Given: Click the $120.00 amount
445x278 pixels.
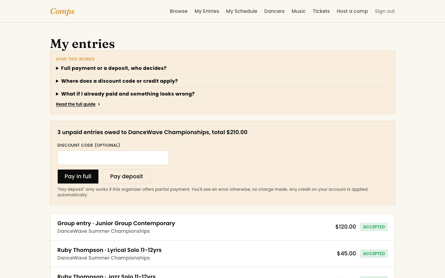Looking at the screenshot, I should 346,227.
